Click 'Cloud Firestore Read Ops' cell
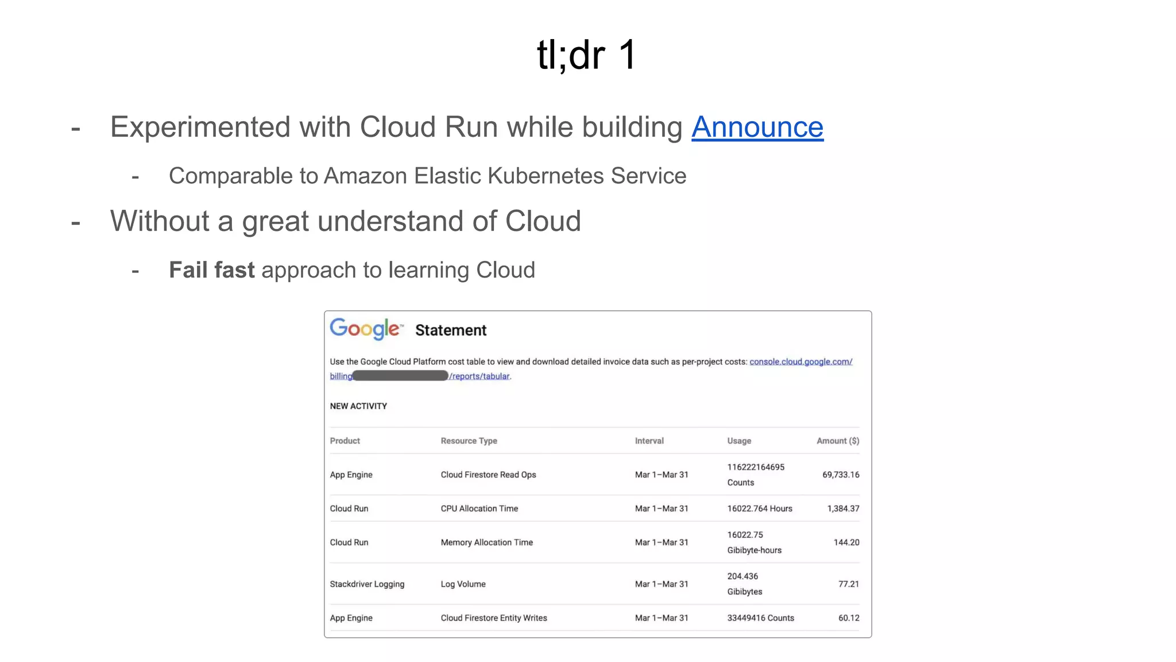The image size is (1176, 662). [488, 475]
